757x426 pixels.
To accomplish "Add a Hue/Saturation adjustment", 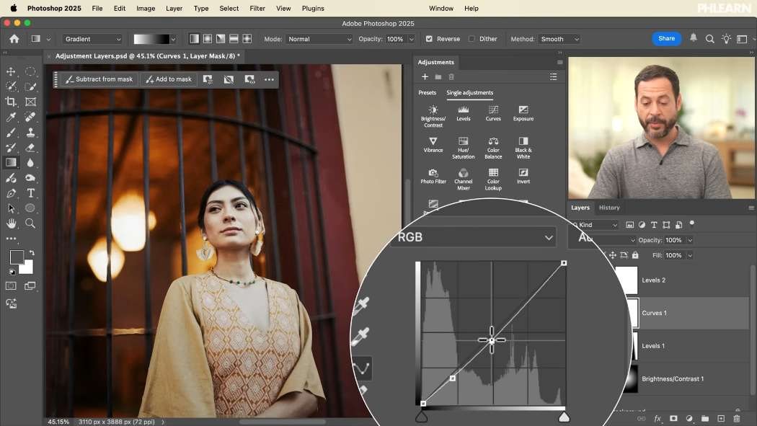I will (x=464, y=148).
